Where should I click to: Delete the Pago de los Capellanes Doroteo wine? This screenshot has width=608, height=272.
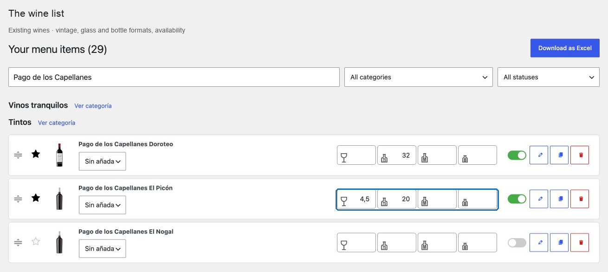tap(580, 155)
